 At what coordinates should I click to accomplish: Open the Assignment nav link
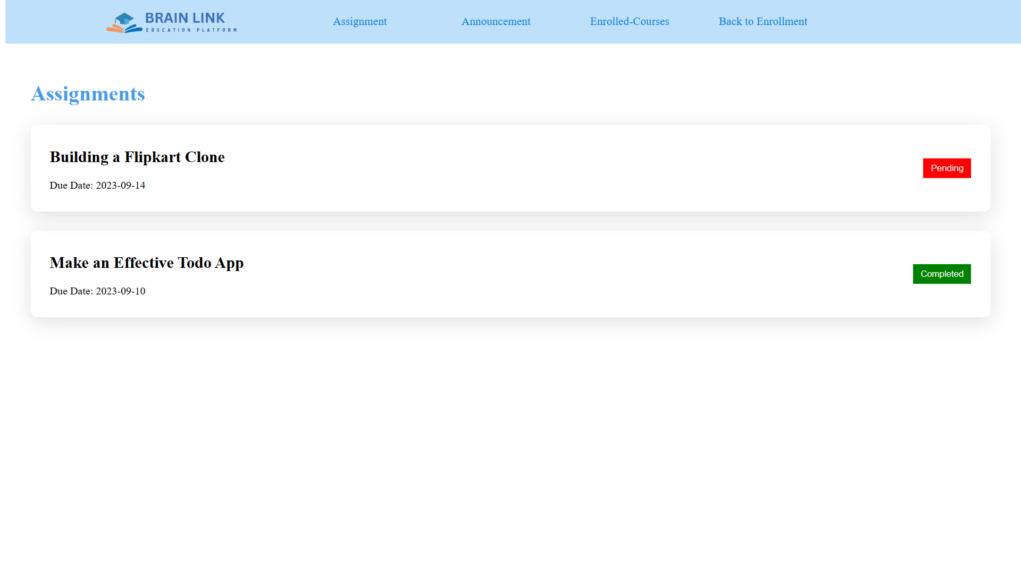click(359, 22)
